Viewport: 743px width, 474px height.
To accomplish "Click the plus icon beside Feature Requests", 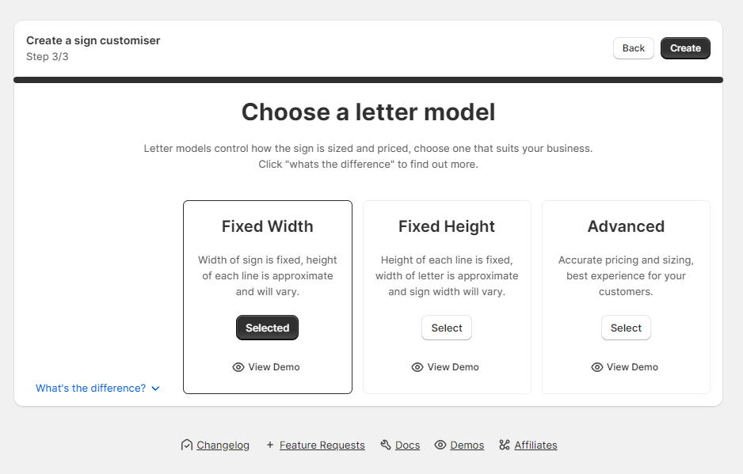I will click(x=270, y=445).
